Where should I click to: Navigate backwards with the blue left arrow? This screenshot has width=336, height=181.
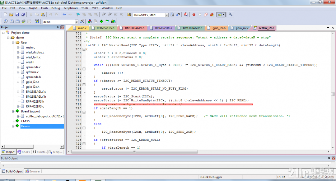[64, 15]
